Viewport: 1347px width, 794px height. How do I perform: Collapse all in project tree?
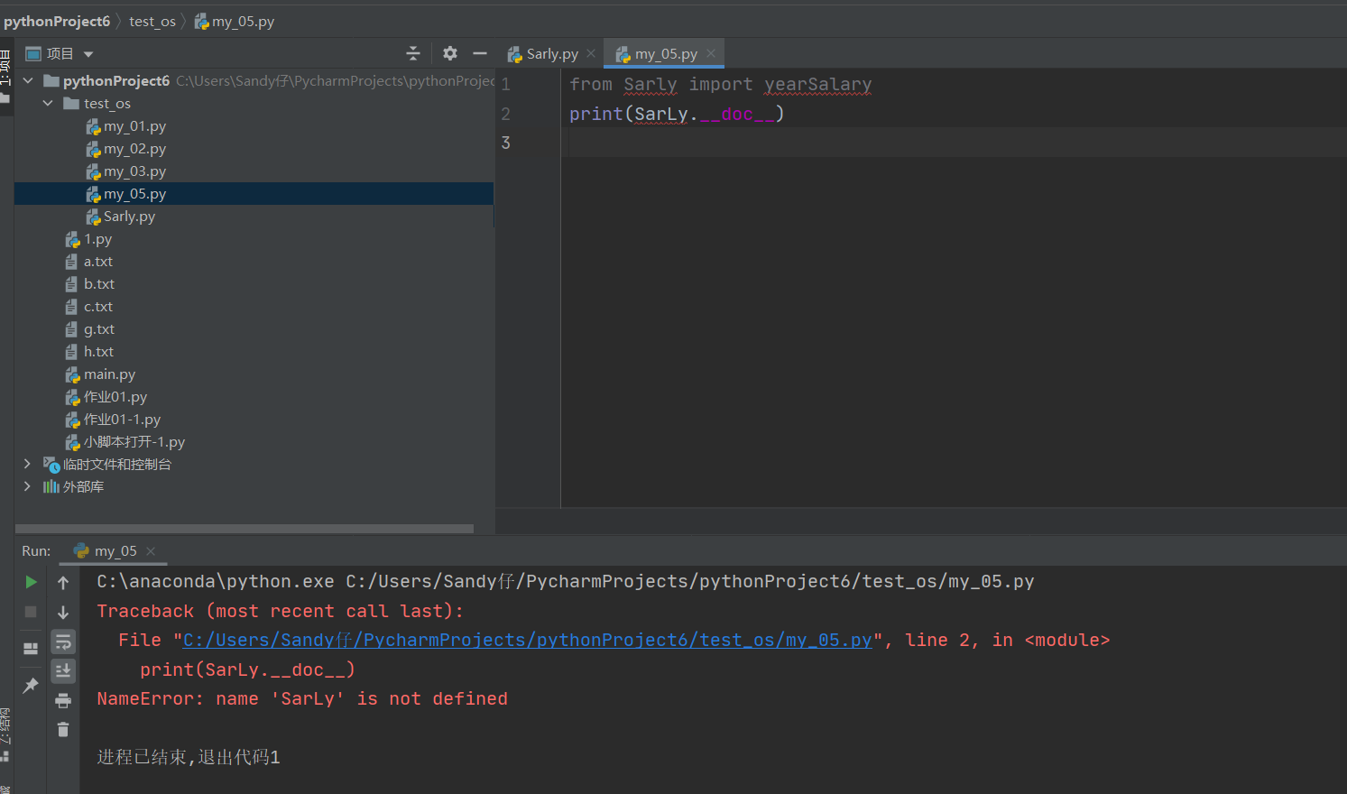[x=413, y=53]
